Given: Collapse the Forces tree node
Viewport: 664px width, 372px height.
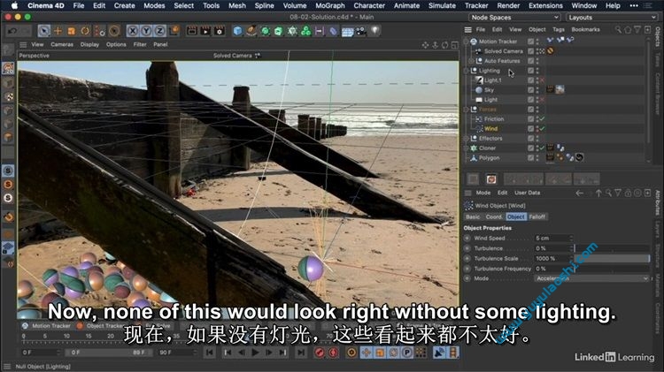Looking at the screenshot, I should tap(467, 109).
